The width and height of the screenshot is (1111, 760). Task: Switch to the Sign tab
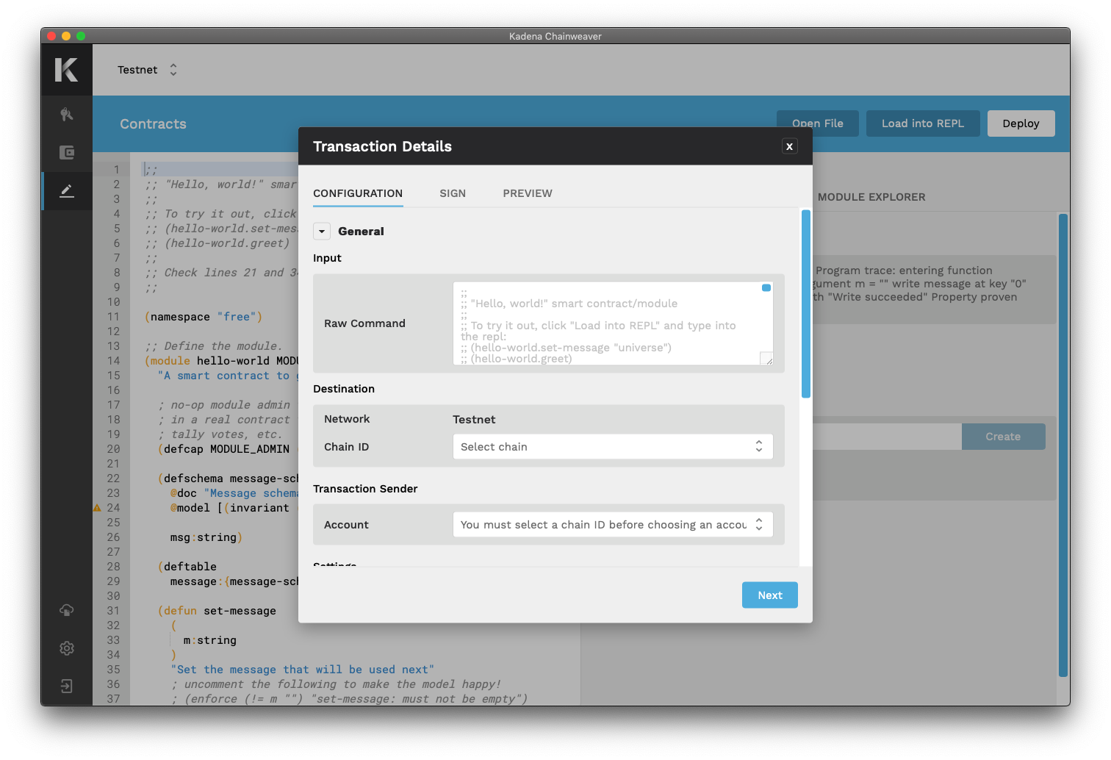pyautogui.click(x=453, y=193)
